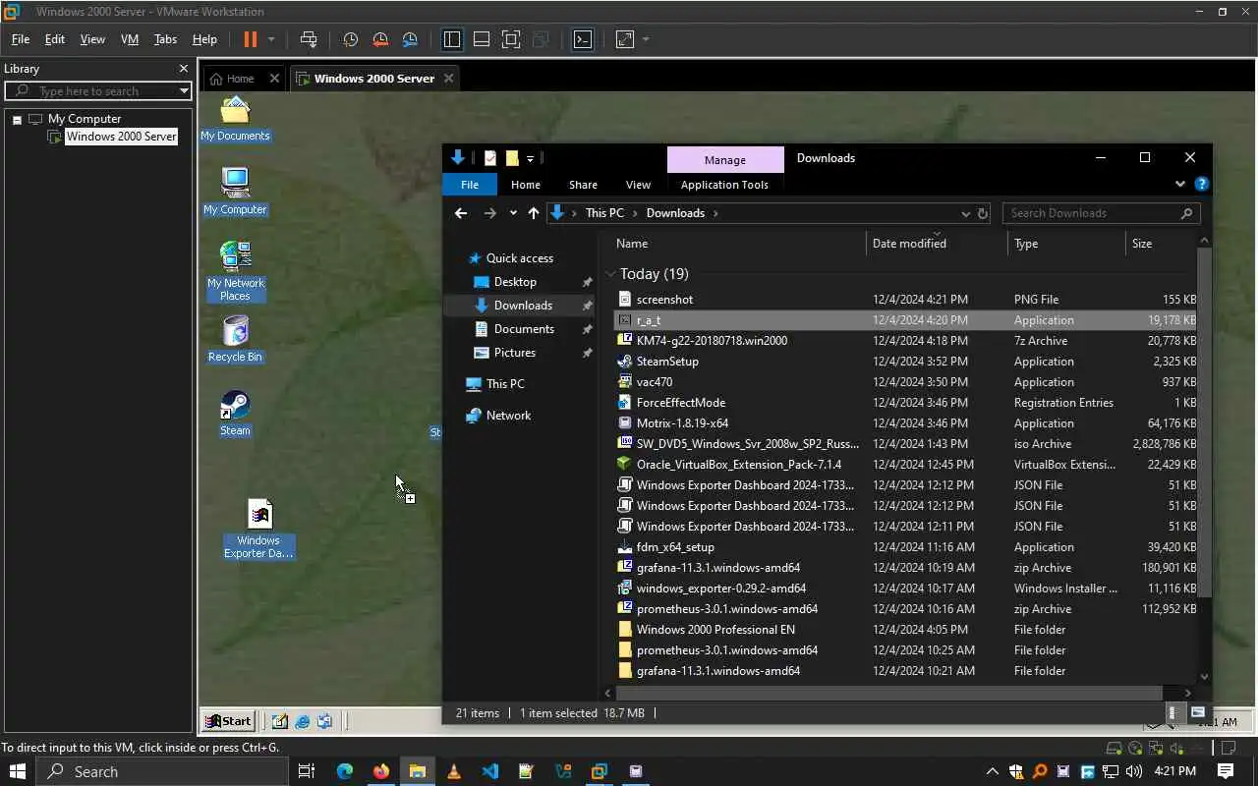The image size is (1258, 786).
Task: Expand the Explorer ribbon with chevron
Action: [1180, 184]
